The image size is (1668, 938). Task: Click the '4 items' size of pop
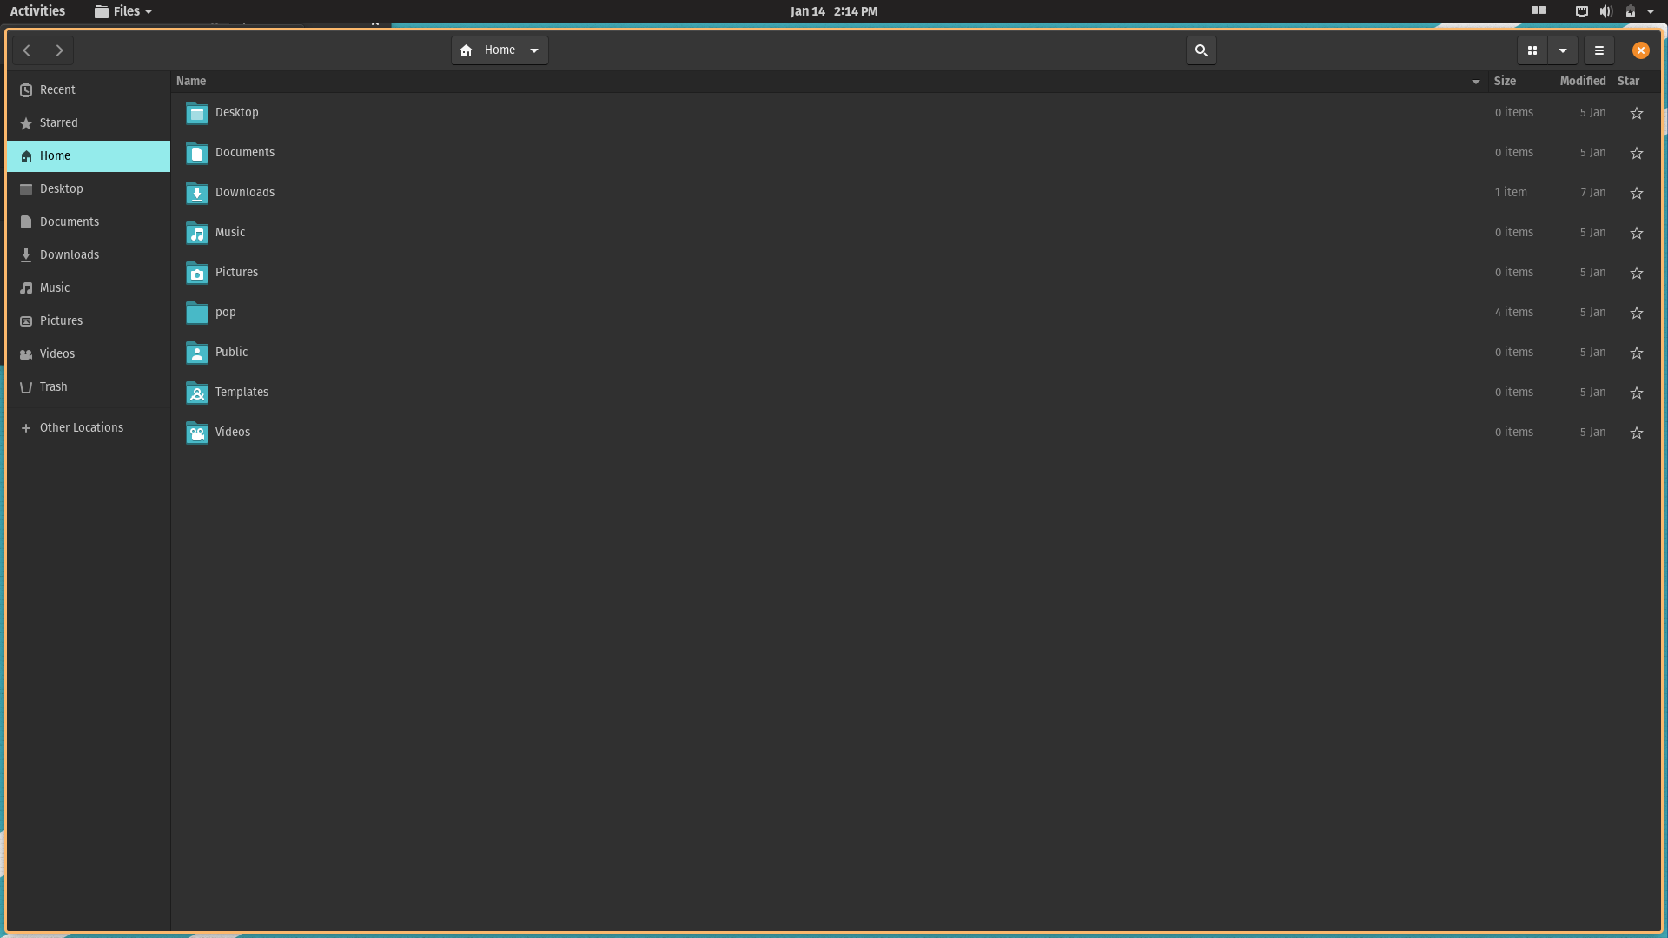pos(1514,313)
